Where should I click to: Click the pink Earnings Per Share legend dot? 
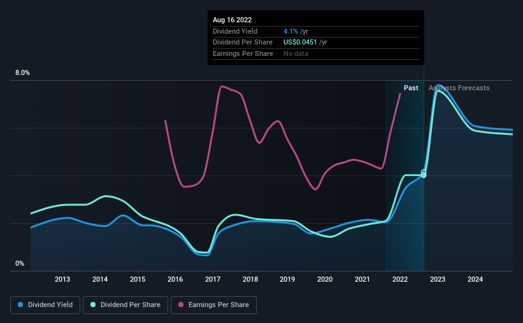point(181,305)
